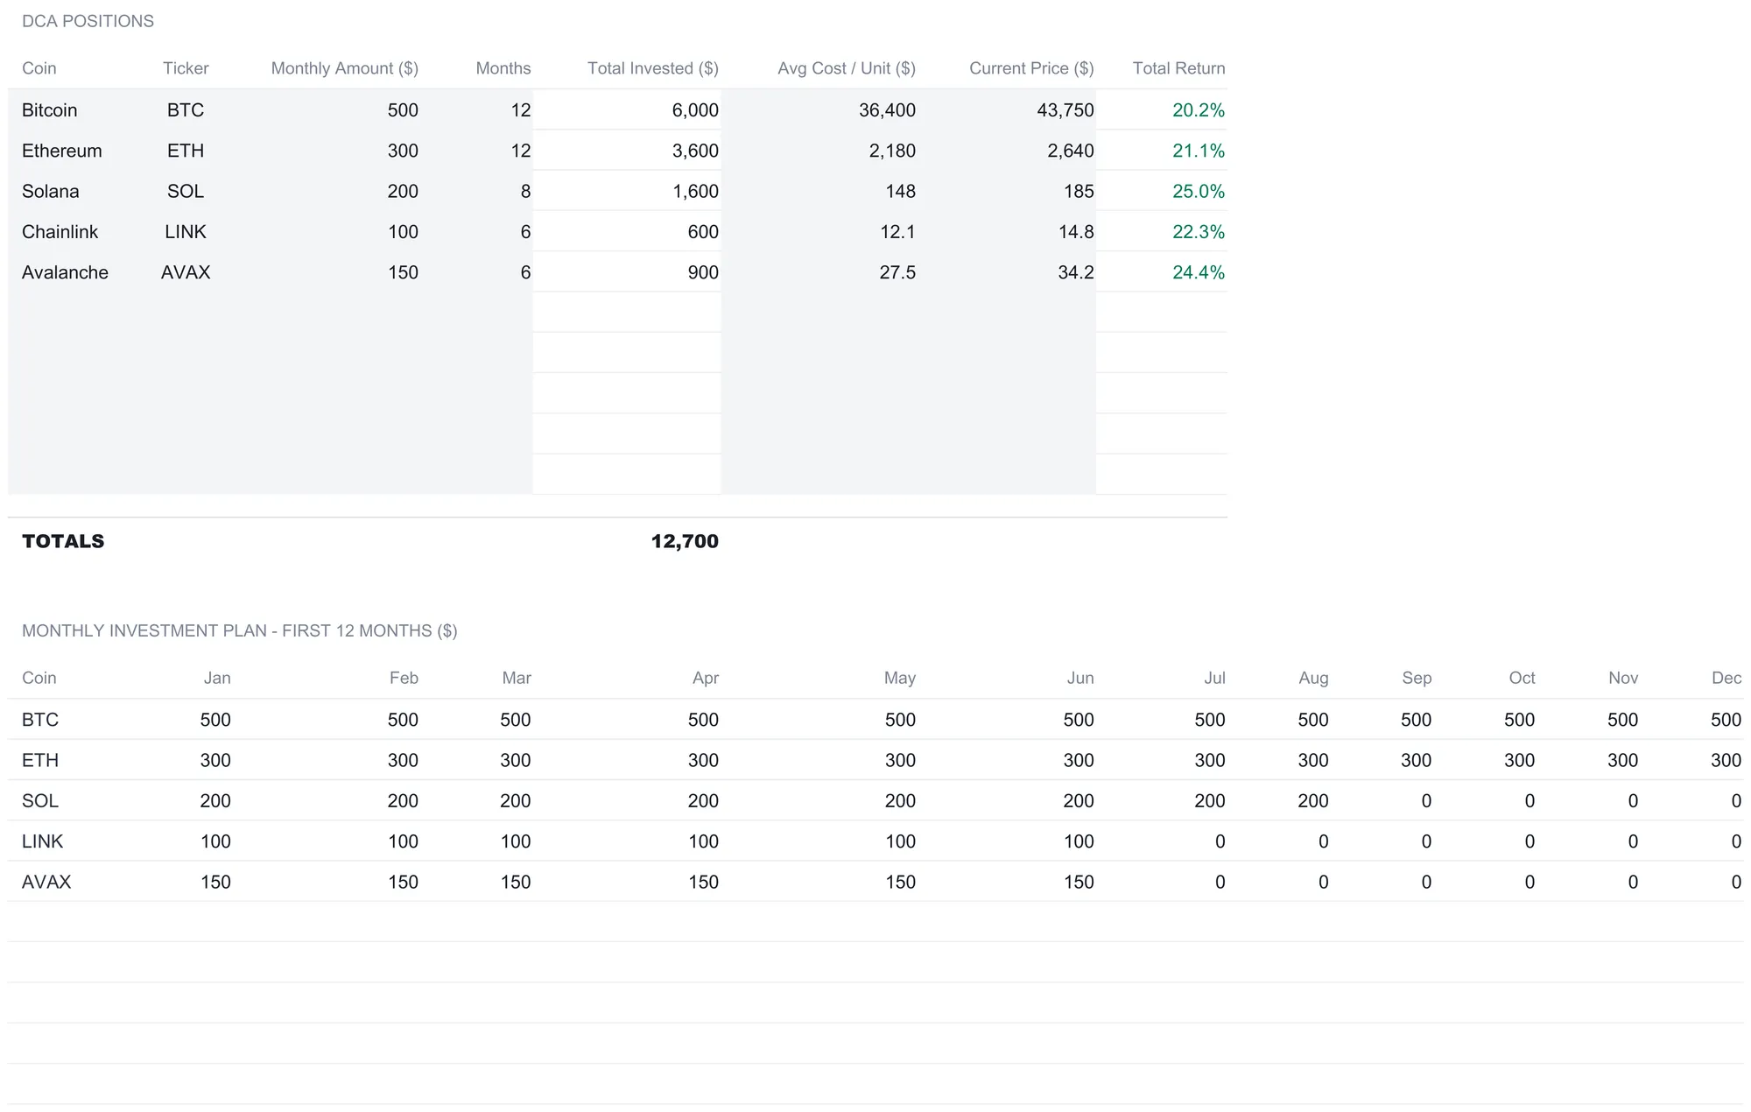
Task: Click Solana's 25.0% total return
Action: click(1199, 191)
